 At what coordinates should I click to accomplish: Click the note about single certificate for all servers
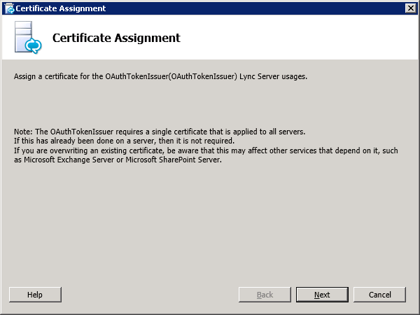(160, 132)
